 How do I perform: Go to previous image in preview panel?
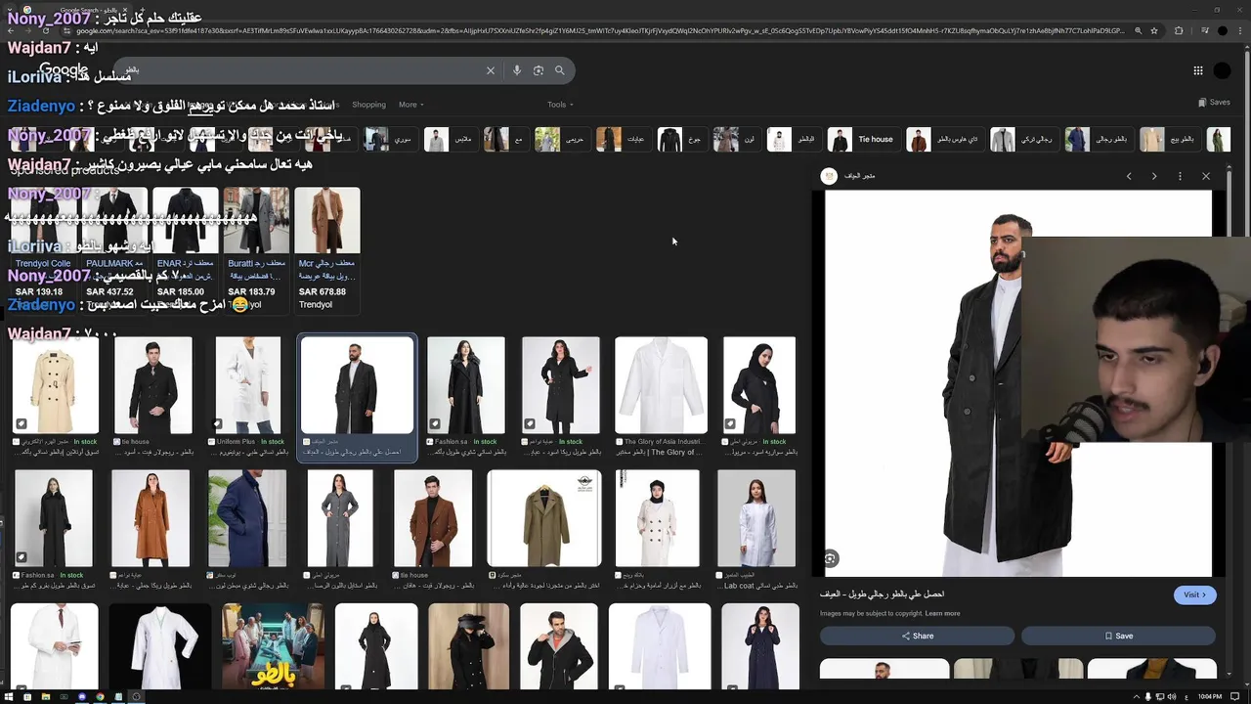[x=1129, y=176]
